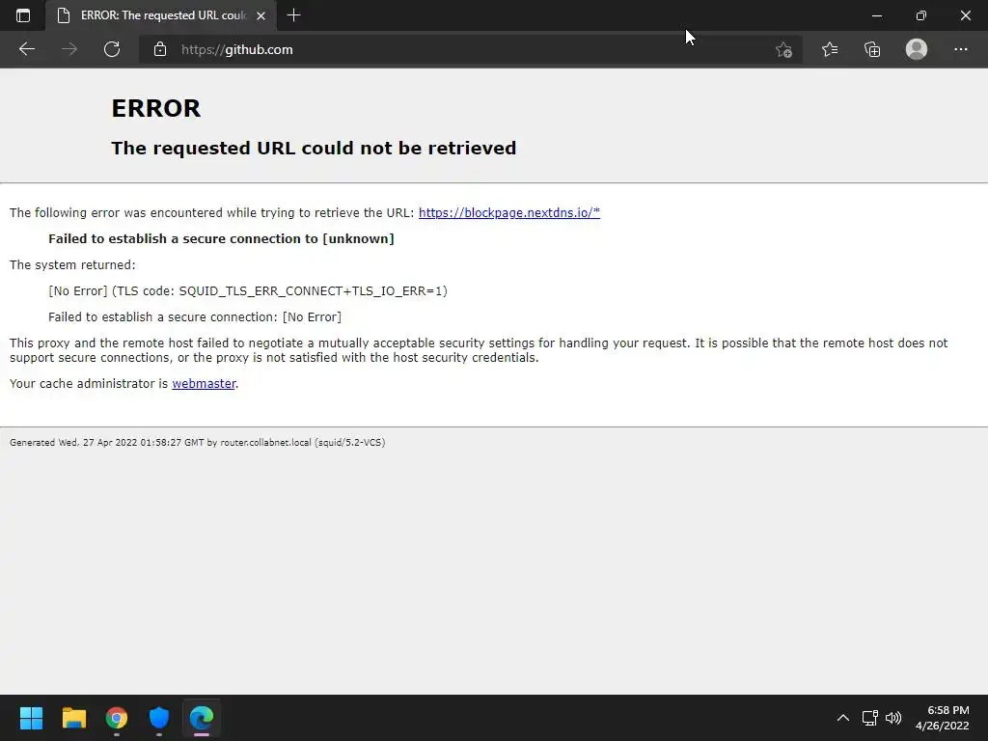
Task: Click the "Generated Wed, 27 Apr 2022" footer
Action: click(x=197, y=442)
